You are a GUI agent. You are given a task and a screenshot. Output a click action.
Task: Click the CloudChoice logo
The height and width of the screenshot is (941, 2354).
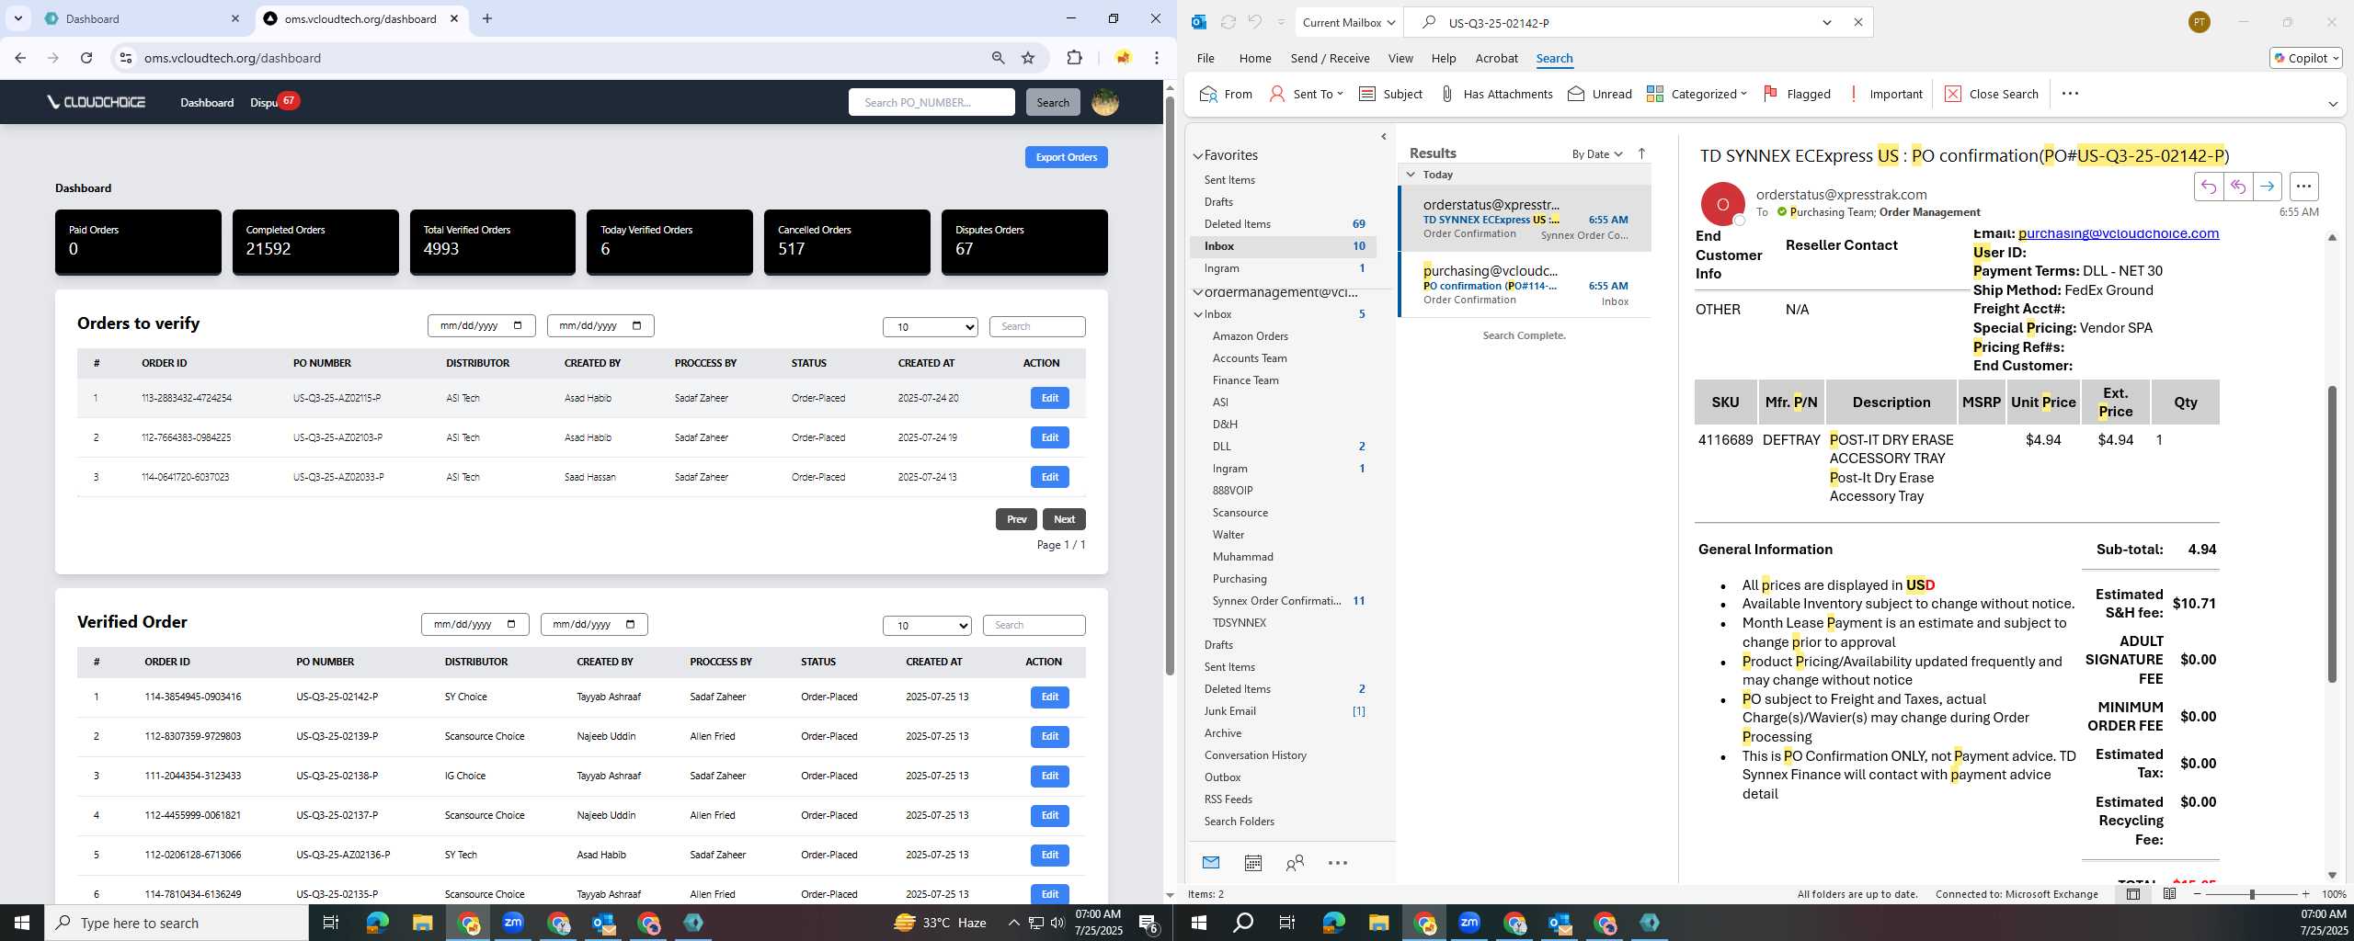[97, 102]
